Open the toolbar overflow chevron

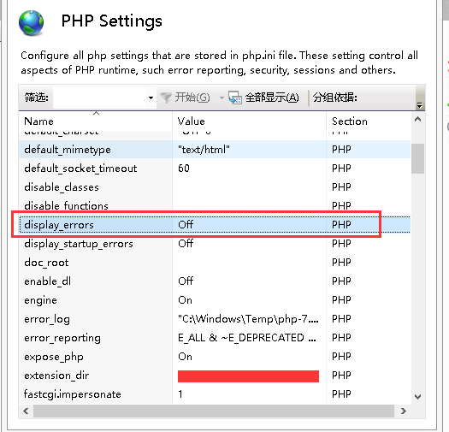click(420, 105)
